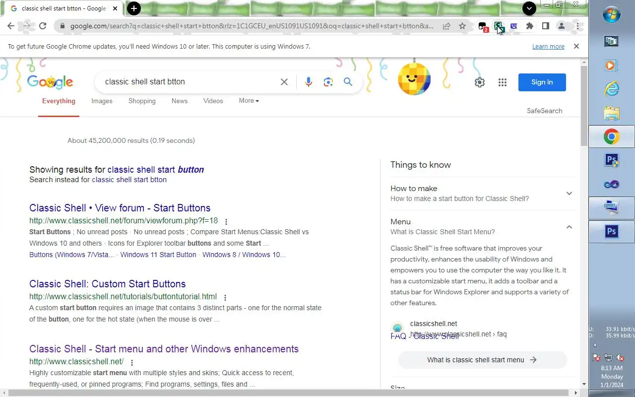Image resolution: width=635 pixels, height=397 pixels.
Task: Switch to Videos results
Action: coord(213,101)
